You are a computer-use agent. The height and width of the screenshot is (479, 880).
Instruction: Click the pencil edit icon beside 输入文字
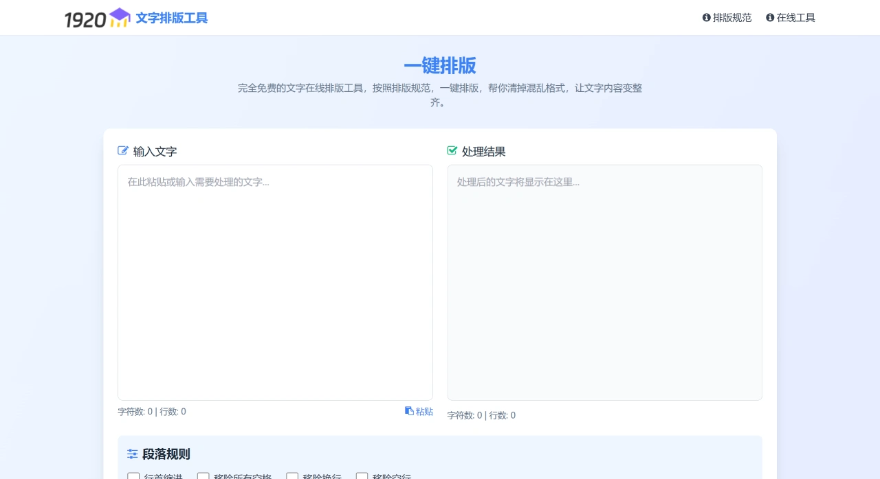coord(123,150)
